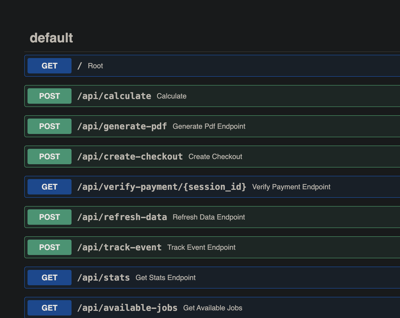Click the POST badge on /api/calculate

coord(49,96)
